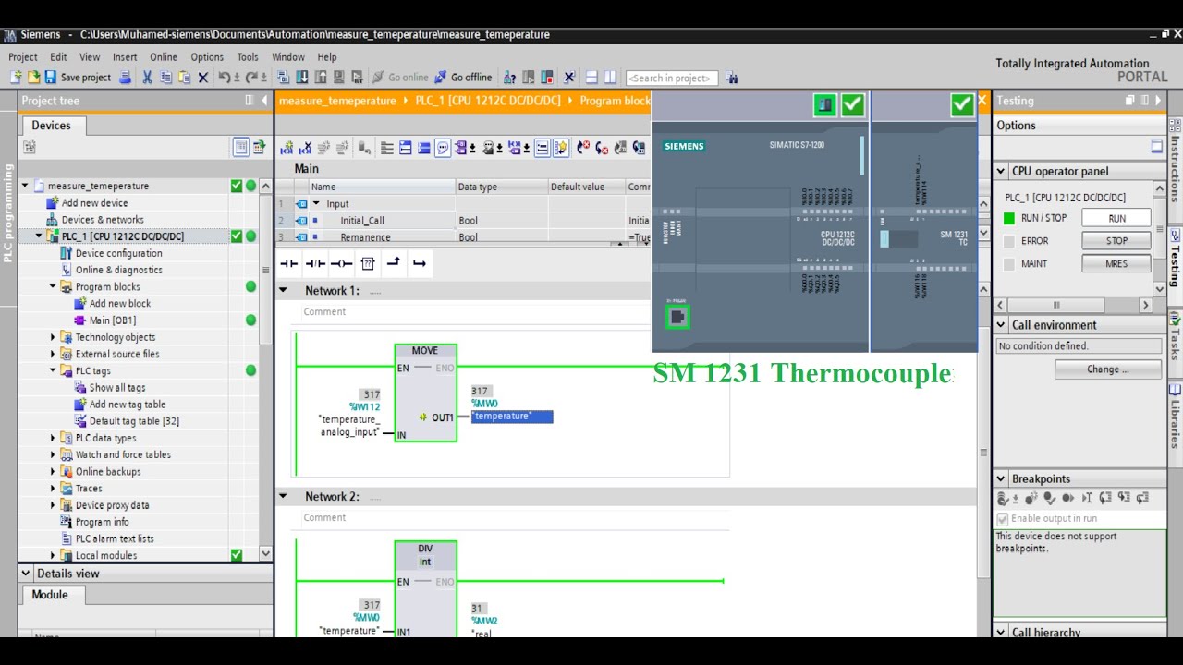Click the search binoculars icon beside the search field
Screen dimensions: 1183x665
pos(732,79)
